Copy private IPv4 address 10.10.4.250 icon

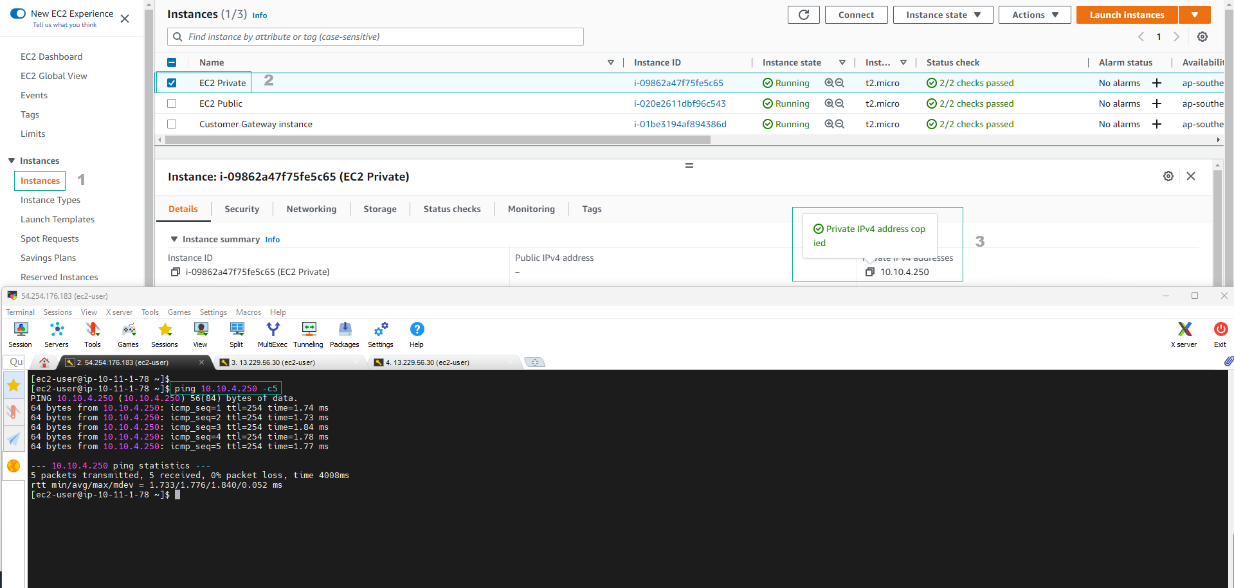tap(870, 272)
